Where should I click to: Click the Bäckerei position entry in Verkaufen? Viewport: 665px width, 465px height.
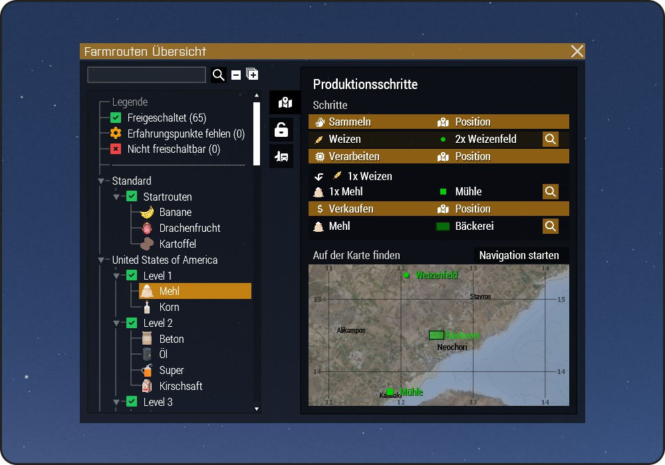point(474,226)
